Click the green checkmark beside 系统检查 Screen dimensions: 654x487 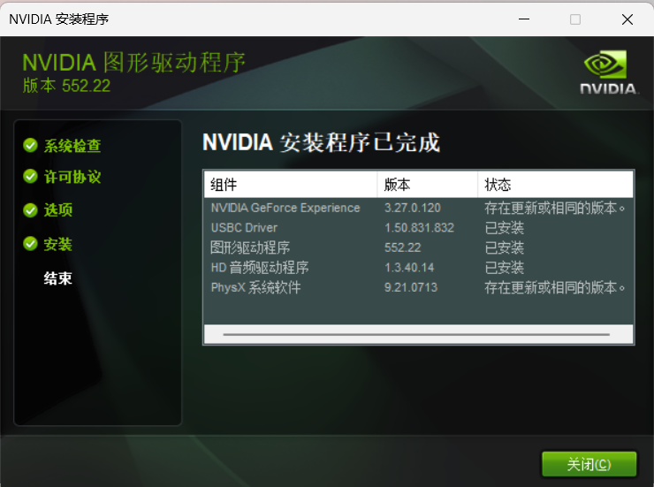[30, 145]
